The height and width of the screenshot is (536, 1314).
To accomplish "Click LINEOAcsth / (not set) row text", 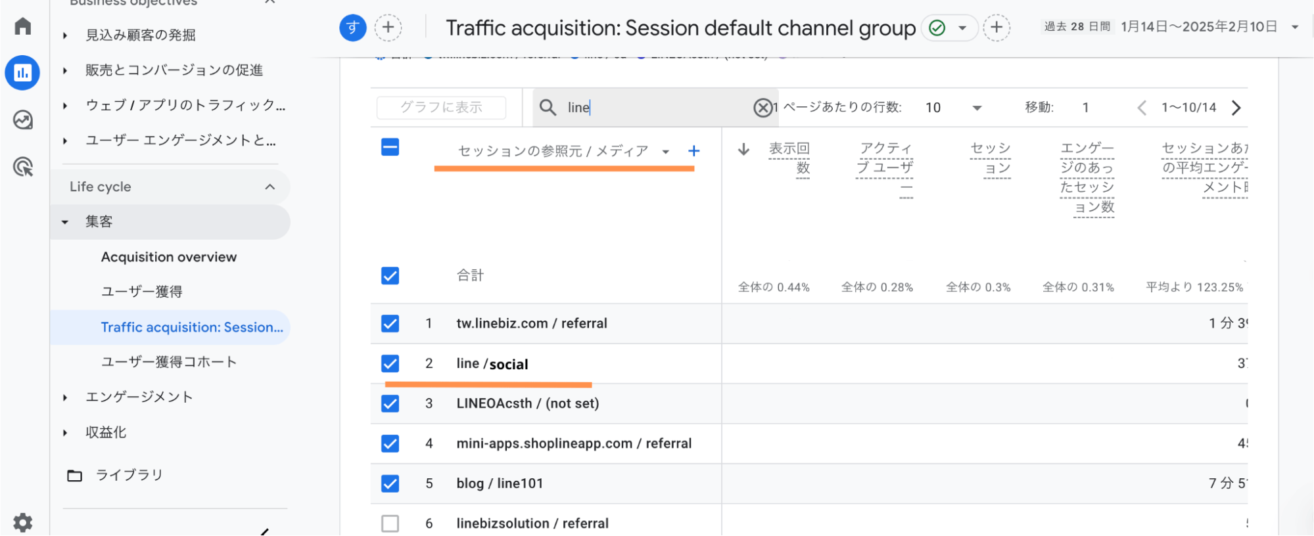I will 528,404.
